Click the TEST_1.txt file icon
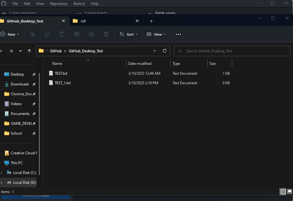Screen dimensions: 293x201 coord(51,83)
